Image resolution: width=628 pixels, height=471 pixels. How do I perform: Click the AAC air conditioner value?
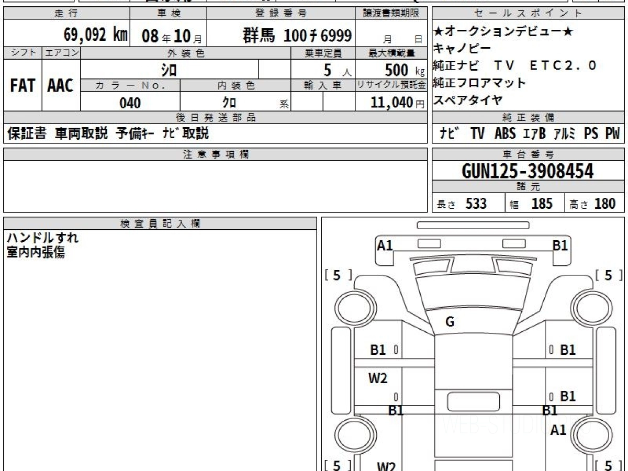pyautogui.click(x=61, y=86)
